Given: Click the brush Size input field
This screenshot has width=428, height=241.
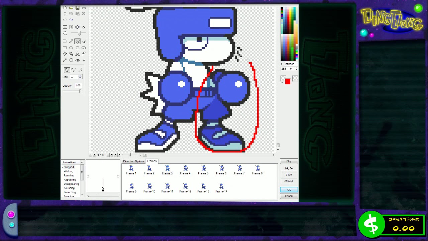Looking at the screenshot, I should pos(74,77).
